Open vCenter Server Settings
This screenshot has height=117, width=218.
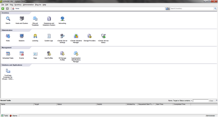click(62, 36)
